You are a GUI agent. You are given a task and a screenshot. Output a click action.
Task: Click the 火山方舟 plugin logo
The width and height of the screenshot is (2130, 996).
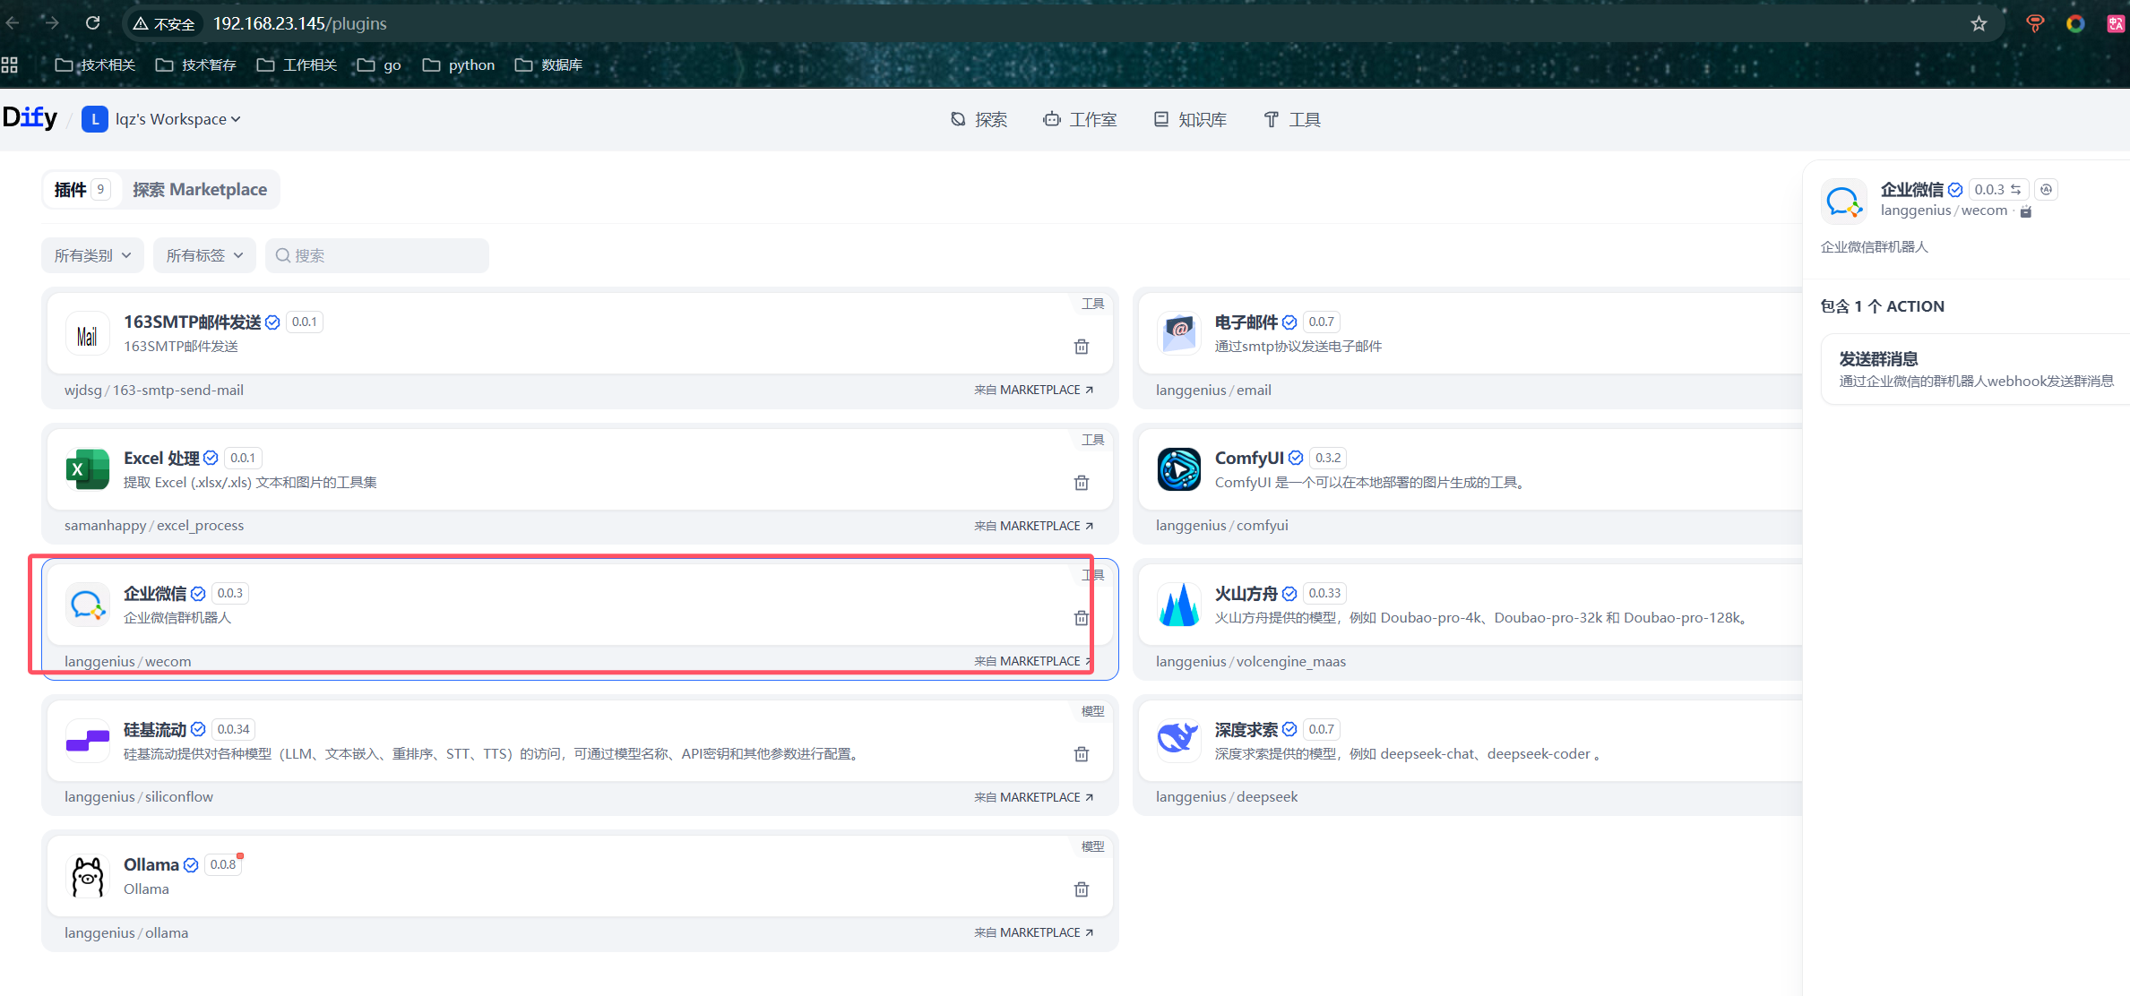click(x=1178, y=605)
